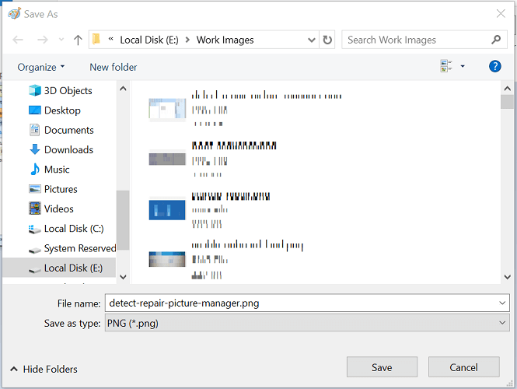This screenshot has width=517, height=389.
Task: Click the Music note icon
Action: point(35,170)
